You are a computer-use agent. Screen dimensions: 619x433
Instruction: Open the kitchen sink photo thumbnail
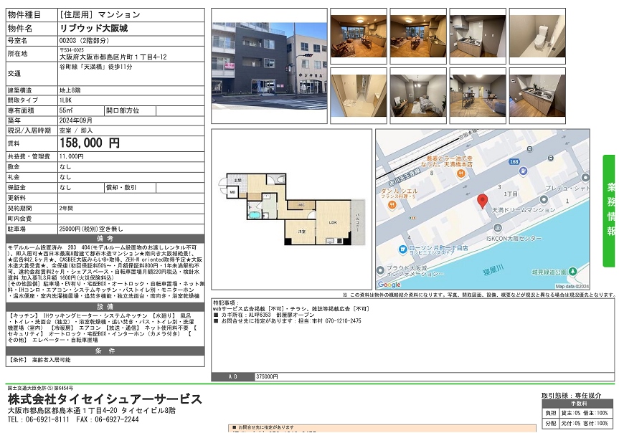[537, 92]
